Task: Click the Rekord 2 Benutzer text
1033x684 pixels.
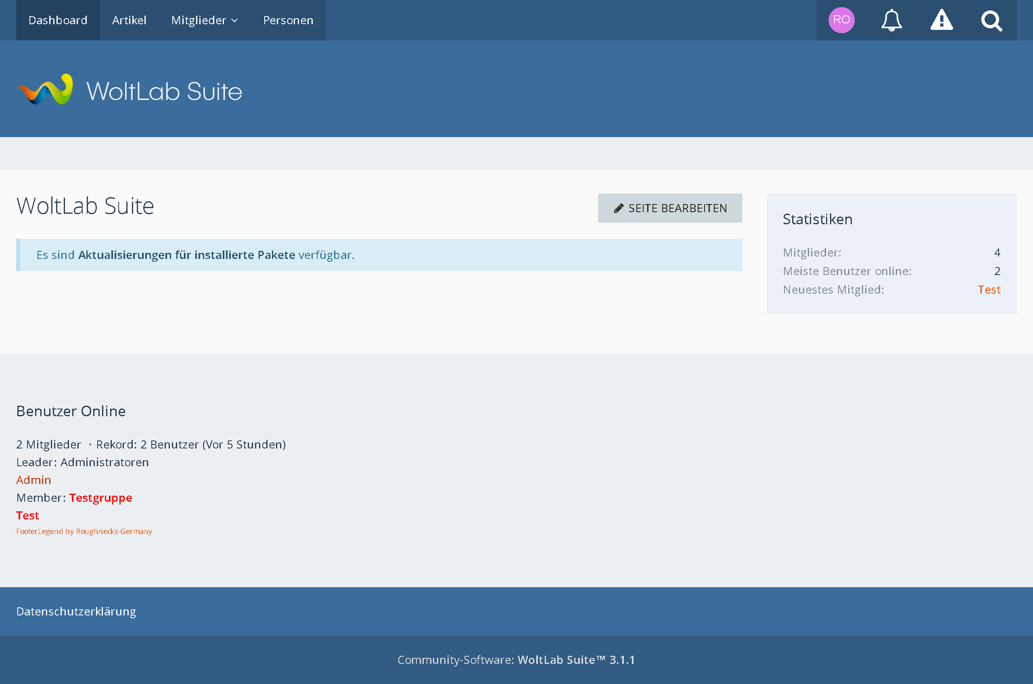Action: tap(191, 444)
